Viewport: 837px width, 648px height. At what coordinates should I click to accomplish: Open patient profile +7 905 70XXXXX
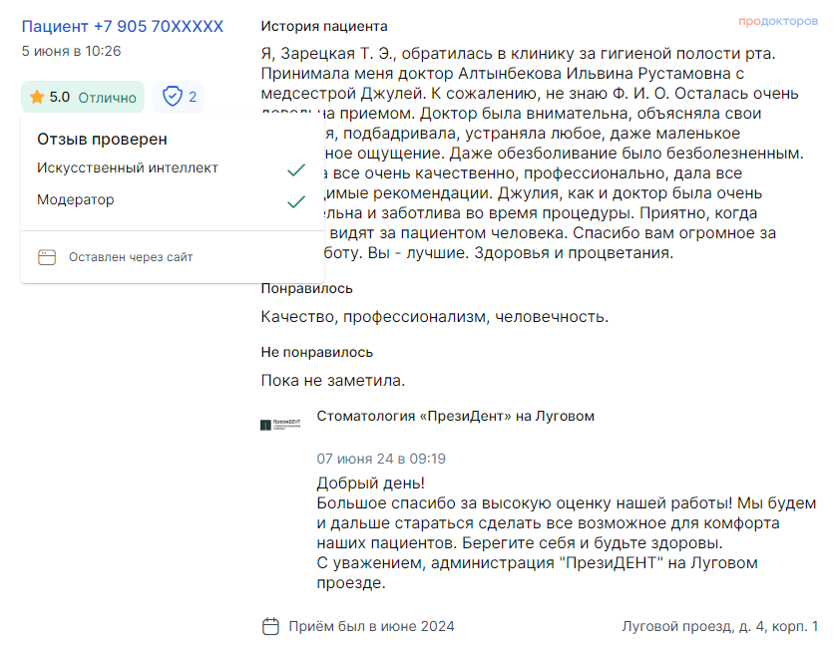point(123,26)
